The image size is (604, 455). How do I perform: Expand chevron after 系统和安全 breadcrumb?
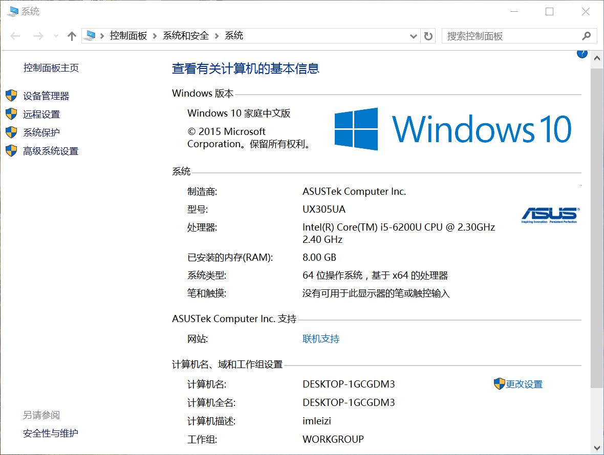[x=217, y=36]
